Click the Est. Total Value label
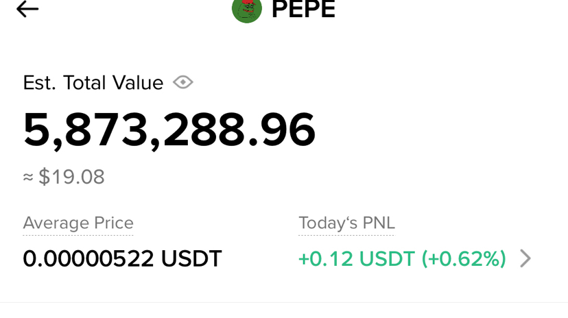 [x=93, y=83]
